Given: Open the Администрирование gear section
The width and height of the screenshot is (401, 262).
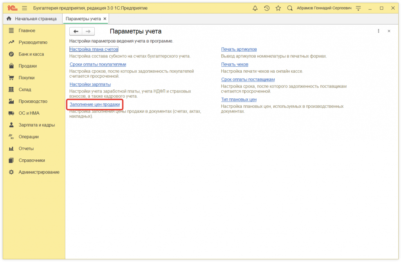Looking at the screenshot, I should point(39,172).
